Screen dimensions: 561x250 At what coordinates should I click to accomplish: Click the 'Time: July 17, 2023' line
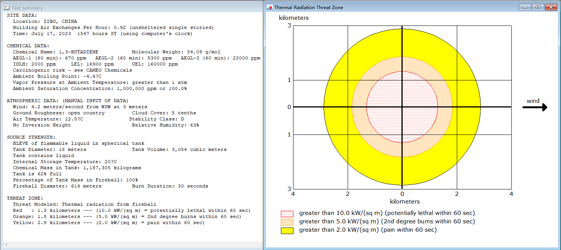click(103, 34)
